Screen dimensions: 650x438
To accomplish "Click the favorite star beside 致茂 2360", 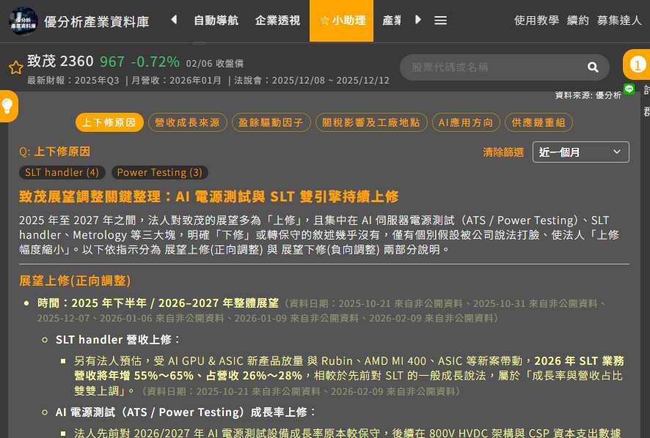I will pos(15,67).
